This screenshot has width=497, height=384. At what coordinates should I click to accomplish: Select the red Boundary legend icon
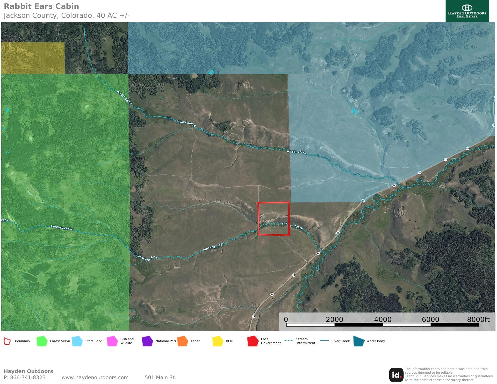click(x=7, y=341)
